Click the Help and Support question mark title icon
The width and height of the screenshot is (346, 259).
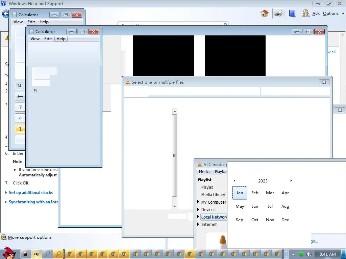3,3
